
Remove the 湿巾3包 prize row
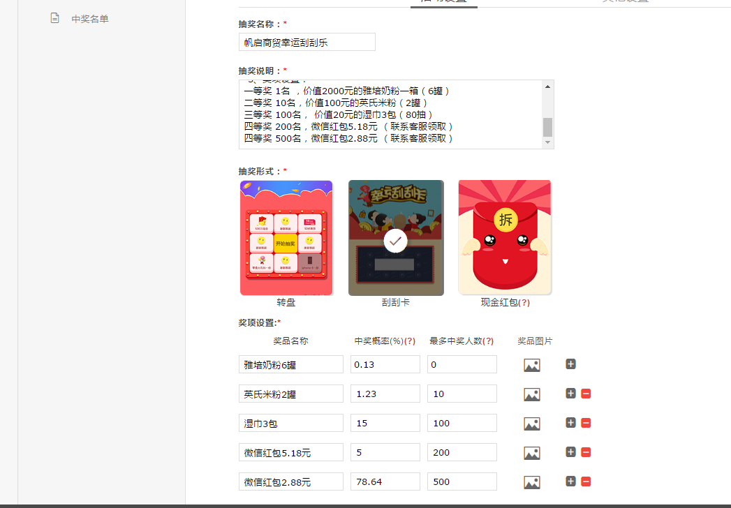click(x=586, y=423)
